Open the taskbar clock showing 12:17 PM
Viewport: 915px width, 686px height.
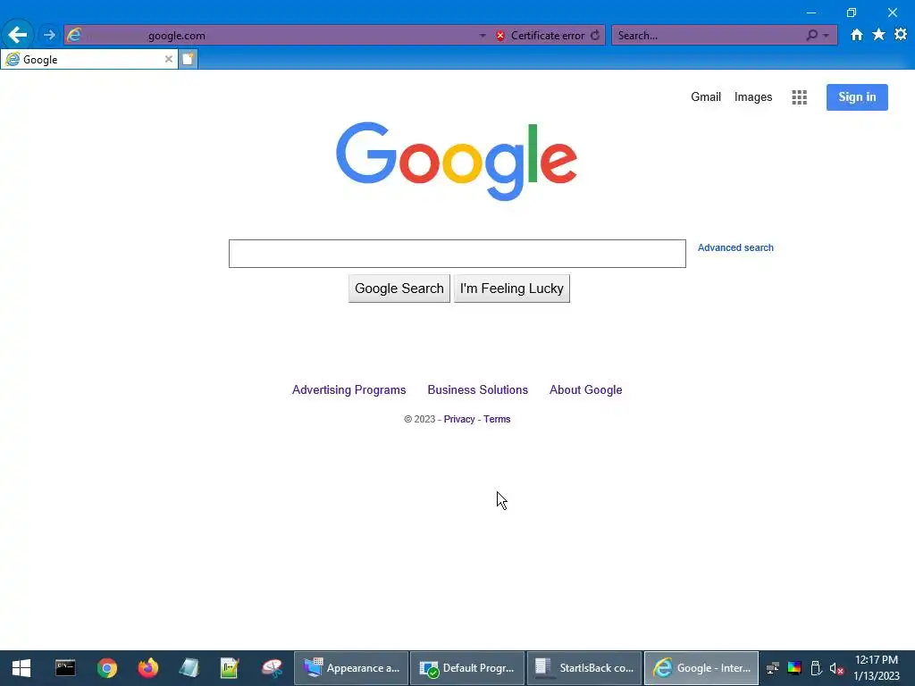pyautogui.click(x=876, y=668)
